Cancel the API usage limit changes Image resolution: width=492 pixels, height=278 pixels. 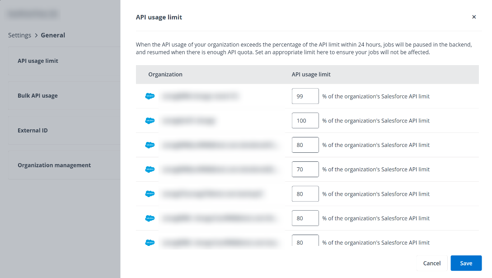[x=431, y=263]
